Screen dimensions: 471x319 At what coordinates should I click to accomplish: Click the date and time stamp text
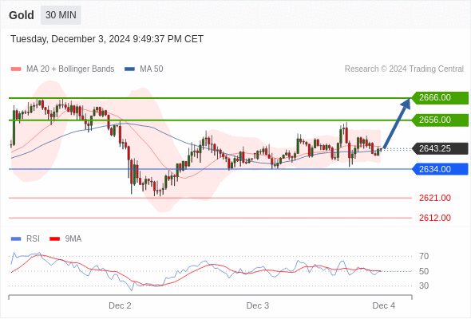tap(107, 39)
